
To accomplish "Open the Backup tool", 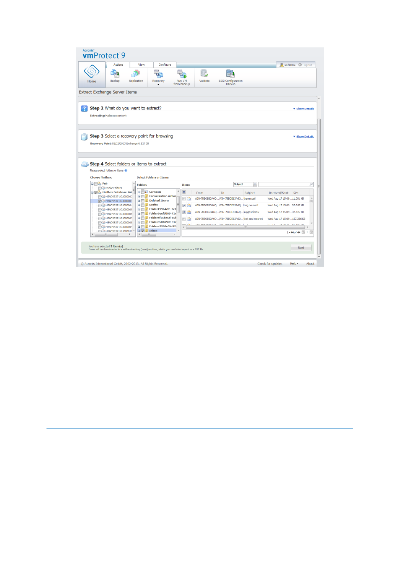I will tap(115, 75).
